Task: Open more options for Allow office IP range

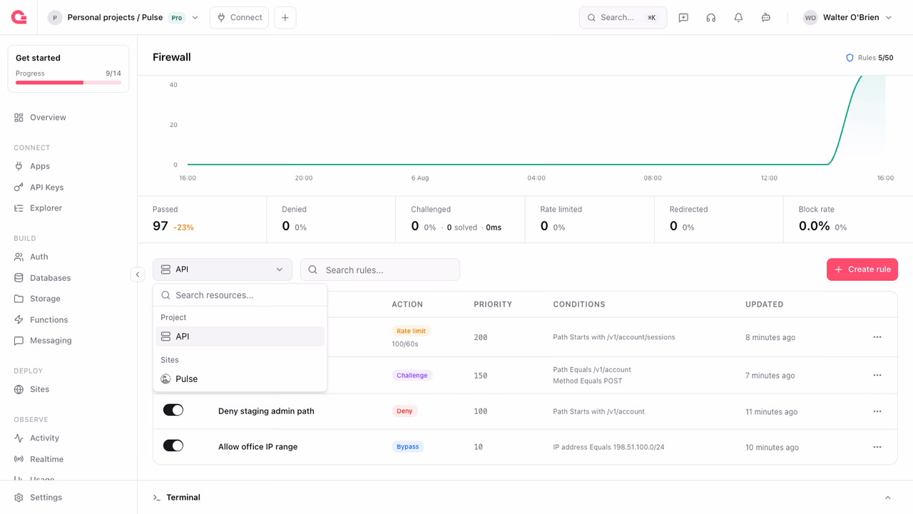Action: [x=877, y=447]
